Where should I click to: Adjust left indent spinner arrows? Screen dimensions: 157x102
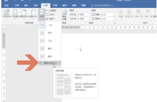[x=90, y=15]
